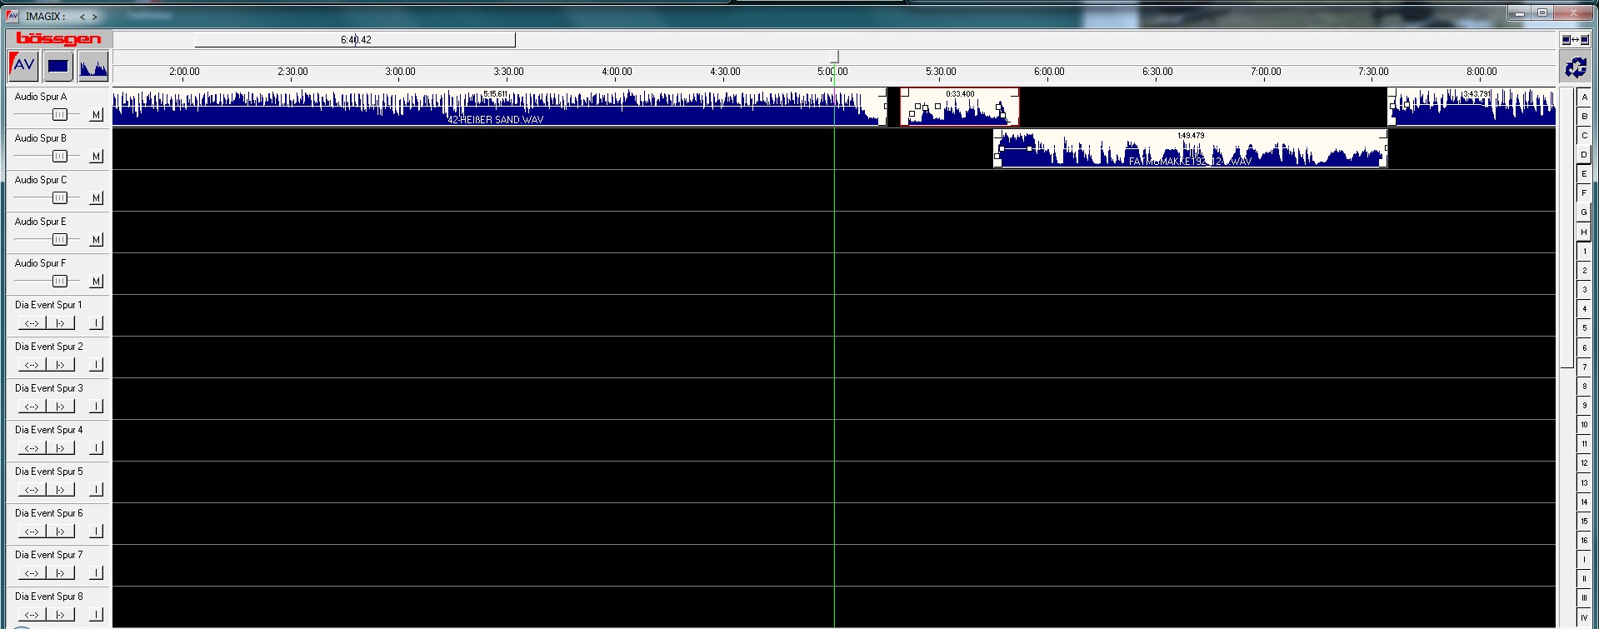Click the AV mode icon in toolbar
Viewport: 1599px width, 629px height.
(x=23, y=66)
